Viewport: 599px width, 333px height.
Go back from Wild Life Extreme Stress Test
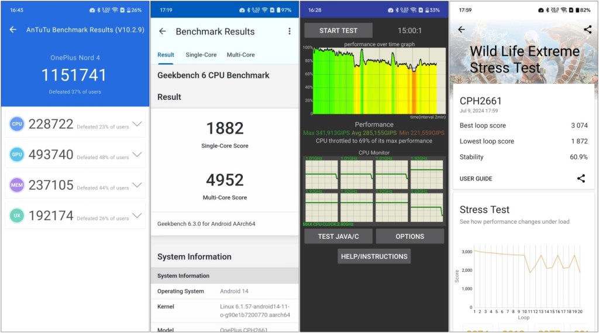462,29
